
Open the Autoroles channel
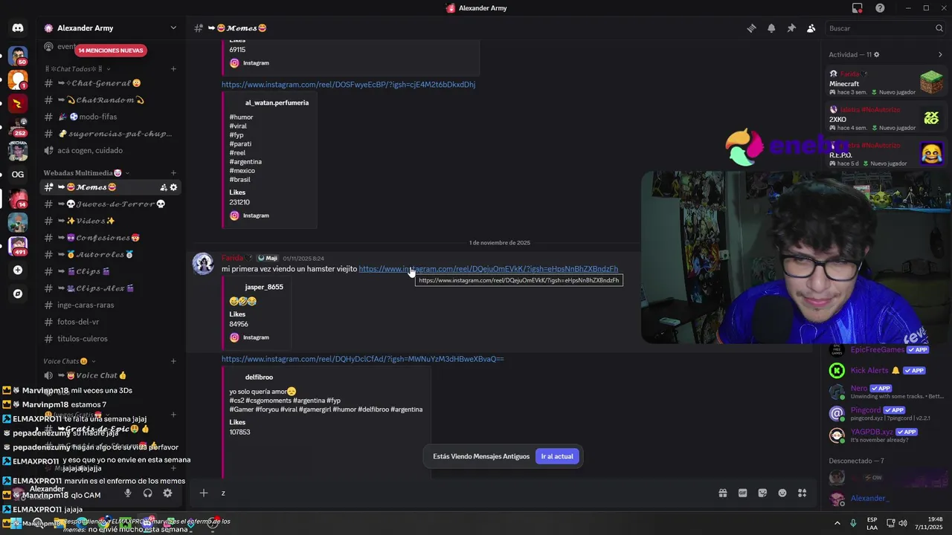pos(111,255)
